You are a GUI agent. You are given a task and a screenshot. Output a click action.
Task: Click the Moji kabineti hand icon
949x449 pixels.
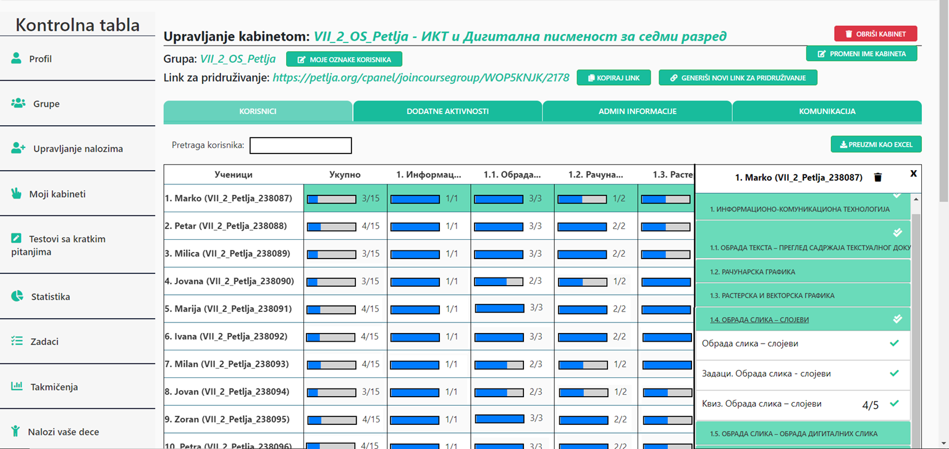tap(17, 194)
